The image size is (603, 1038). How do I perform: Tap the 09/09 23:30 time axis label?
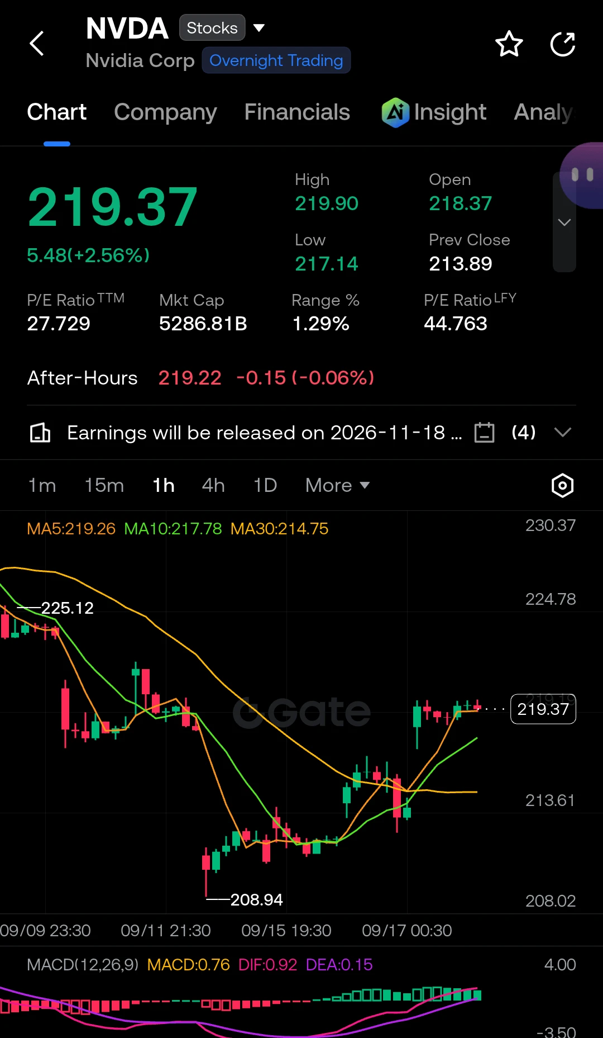click(45, 931)
